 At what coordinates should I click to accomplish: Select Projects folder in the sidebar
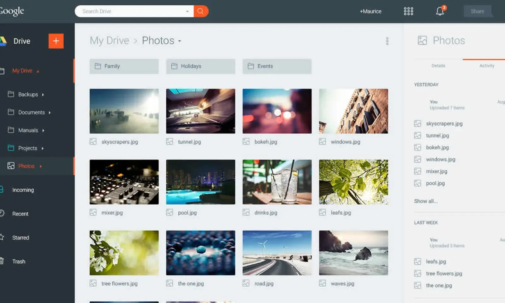point(27,148)
